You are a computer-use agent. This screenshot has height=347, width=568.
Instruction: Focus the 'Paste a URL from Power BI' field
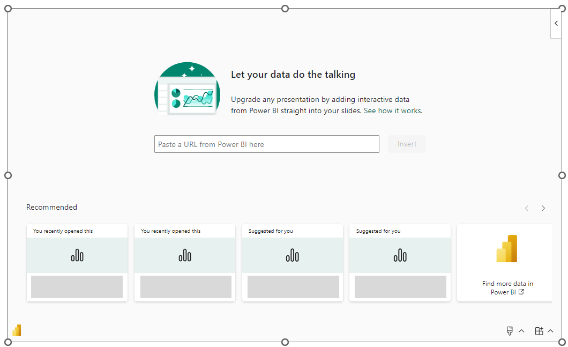point(267,144)
